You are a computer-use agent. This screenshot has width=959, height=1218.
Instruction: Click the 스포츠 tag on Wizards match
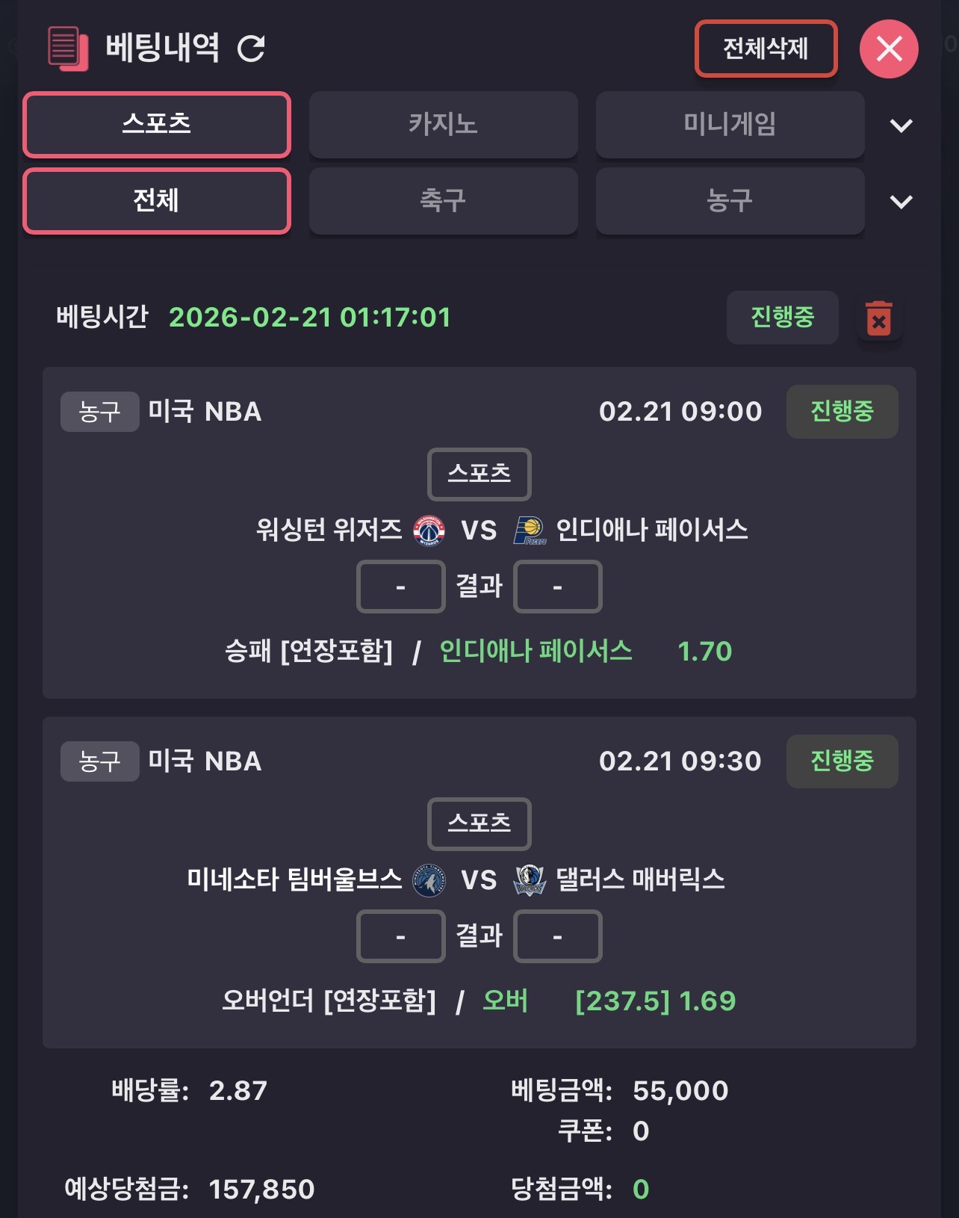coord(479,474)
